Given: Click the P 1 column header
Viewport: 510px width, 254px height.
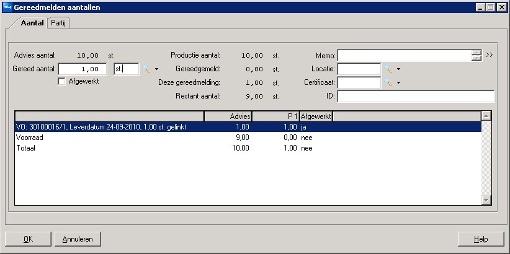Looking at the screenshot, I should 276,116.
